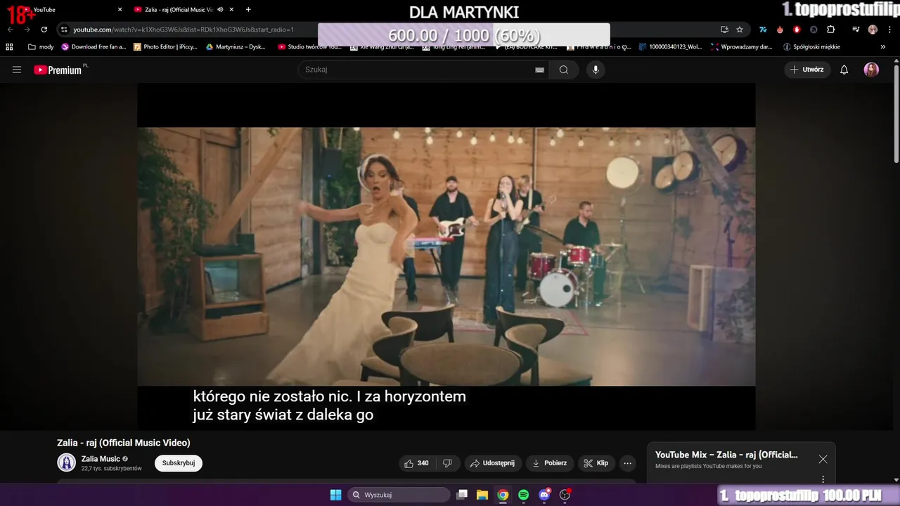Open Discord from the taskbar

click(x=544, y=495)
